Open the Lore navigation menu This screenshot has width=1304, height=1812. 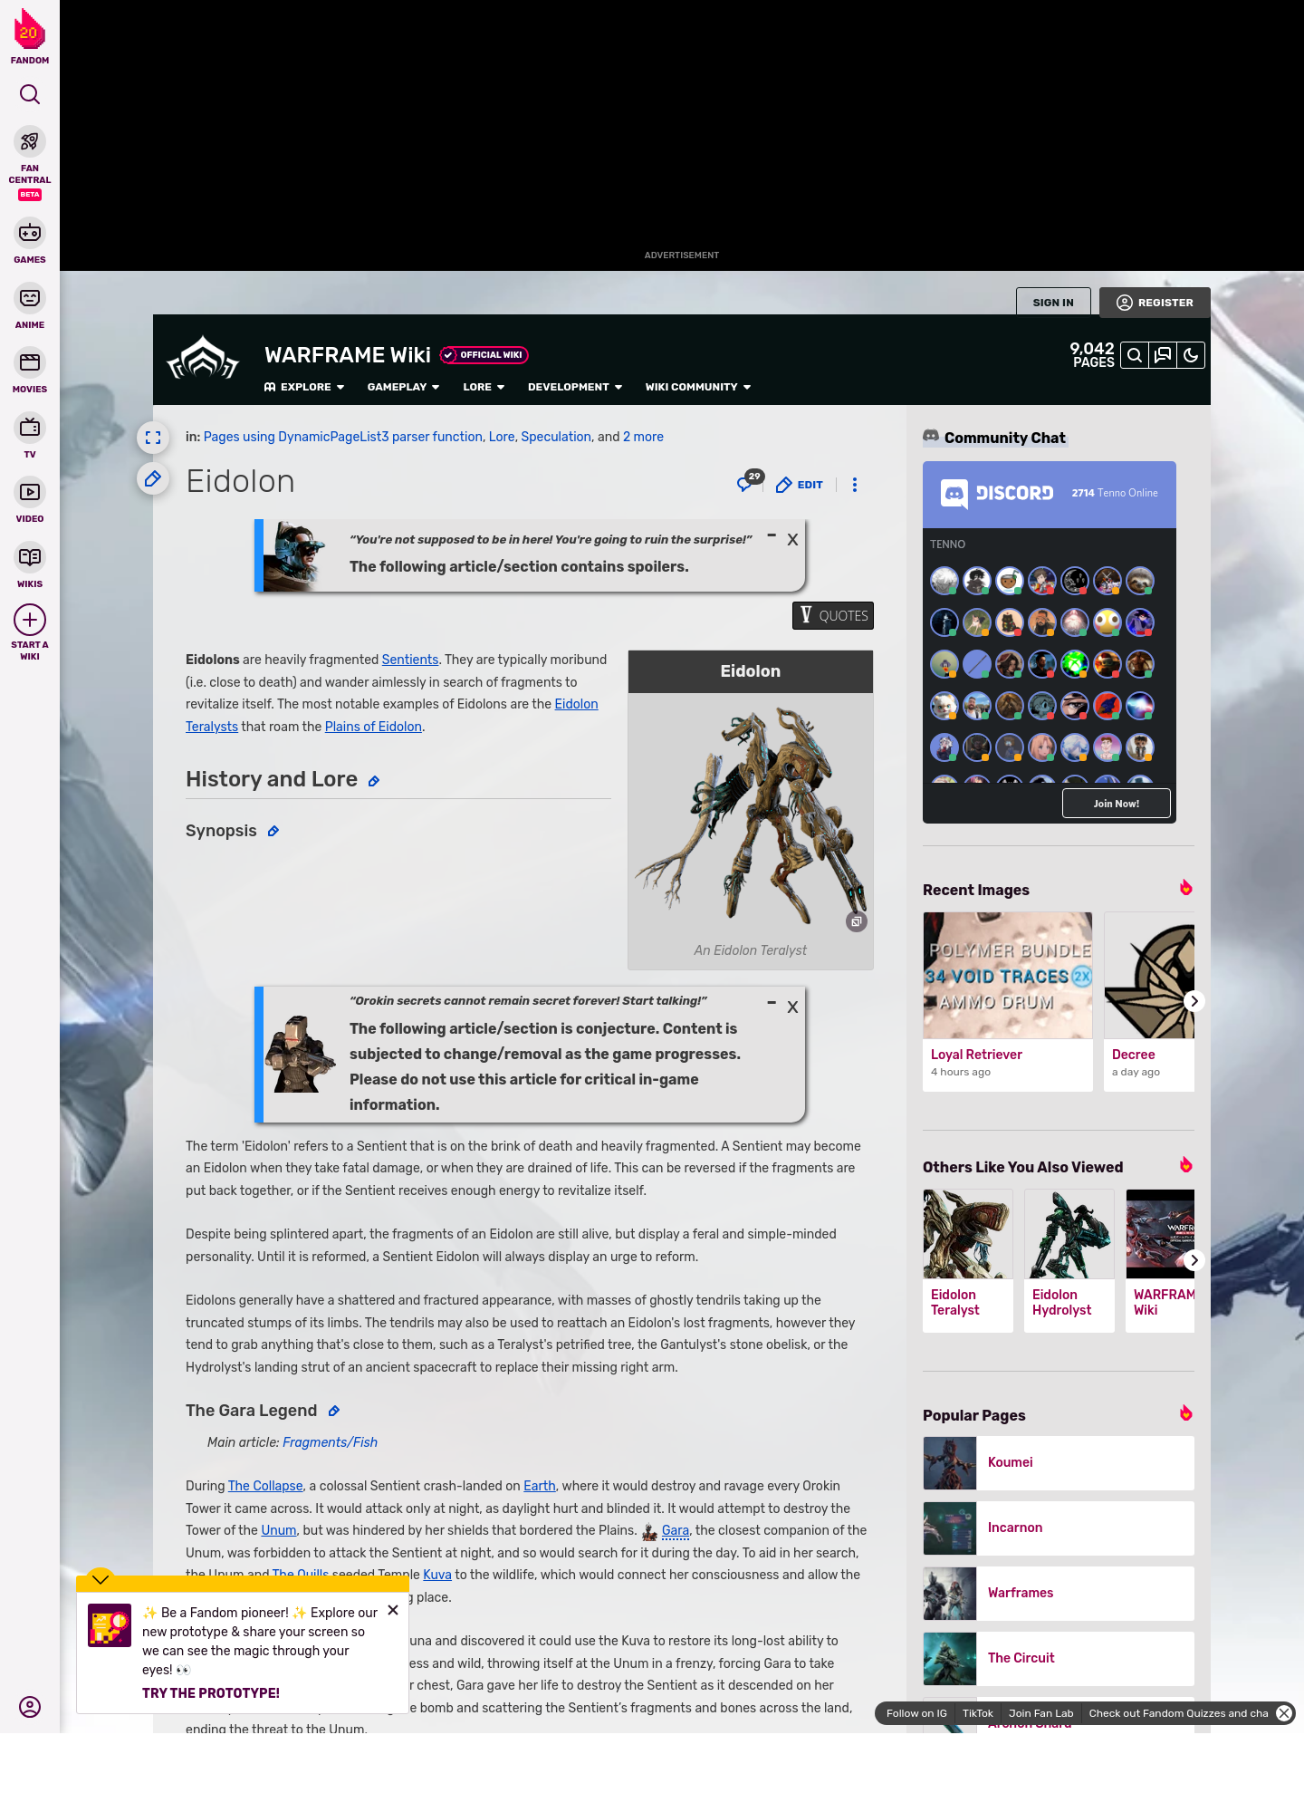coord(483,387)
